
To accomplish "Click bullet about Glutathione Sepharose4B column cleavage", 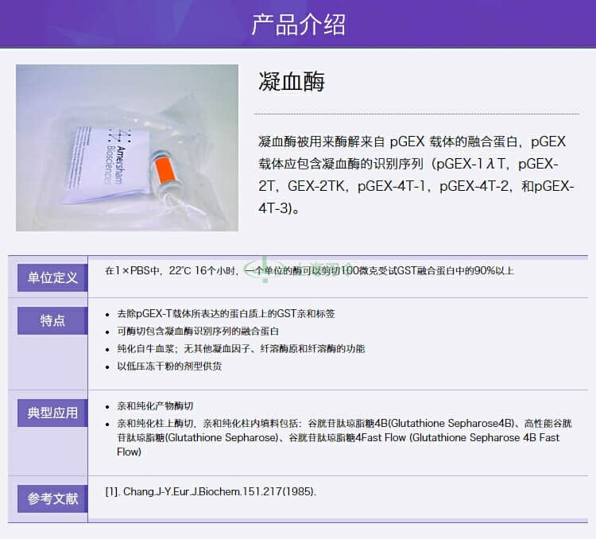I will coord(344,437).
